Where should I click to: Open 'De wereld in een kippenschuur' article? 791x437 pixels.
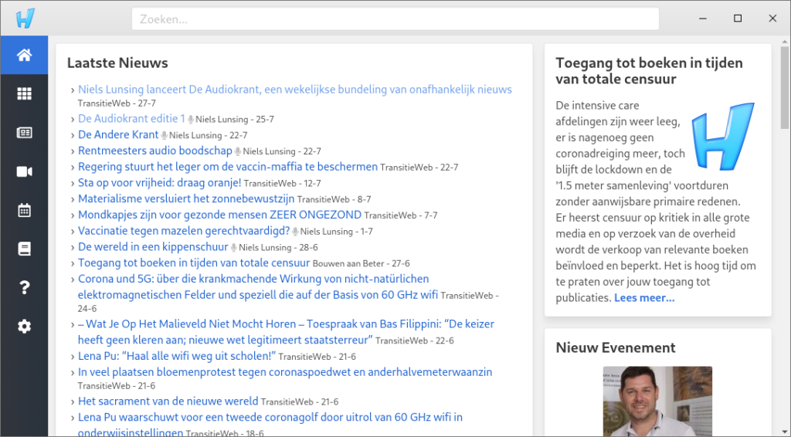pyautogui.click(x=153, y=247)
